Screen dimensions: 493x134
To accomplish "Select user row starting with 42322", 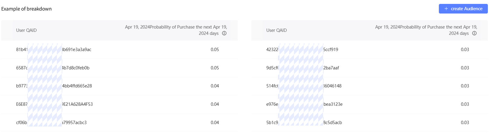I will [369, 50].
